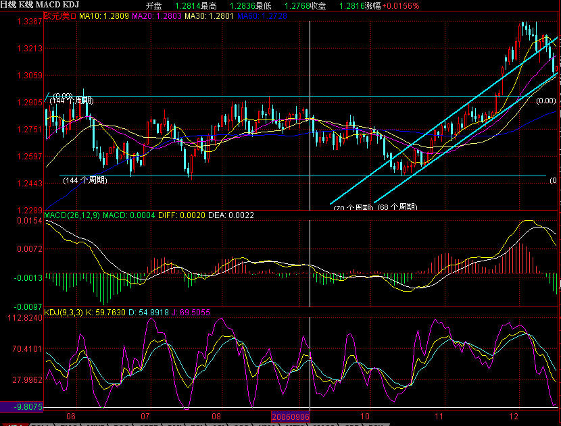
Task: Click month 07 on the time axis
Action: 145,417
